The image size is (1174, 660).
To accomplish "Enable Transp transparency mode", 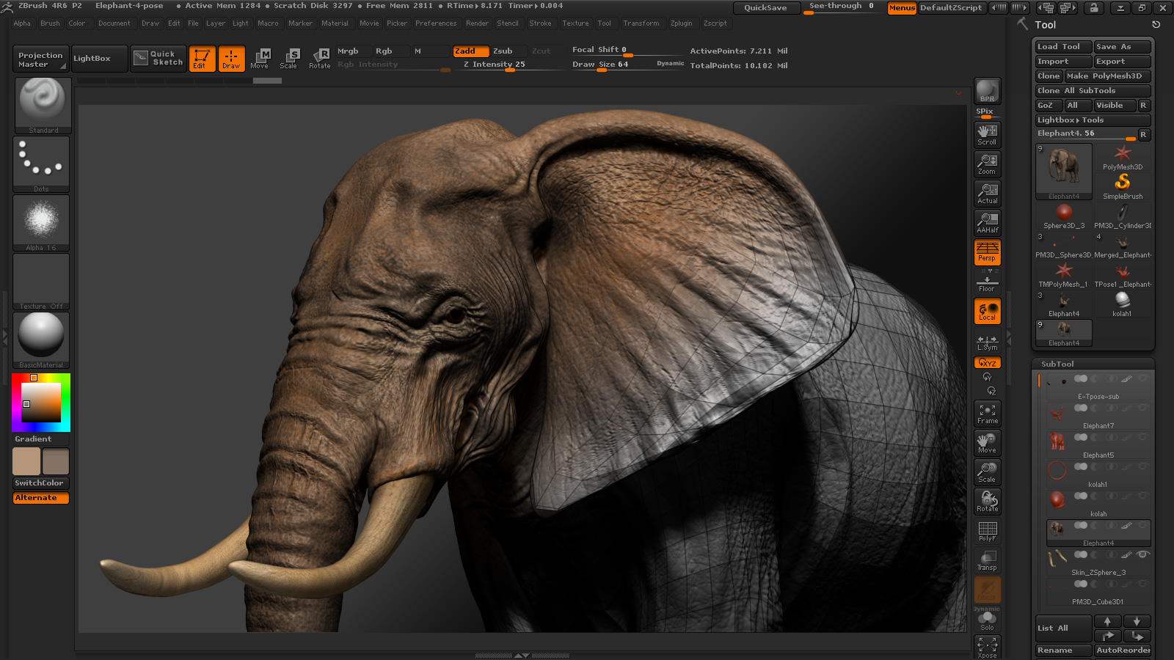I will (x=987, y=560).
